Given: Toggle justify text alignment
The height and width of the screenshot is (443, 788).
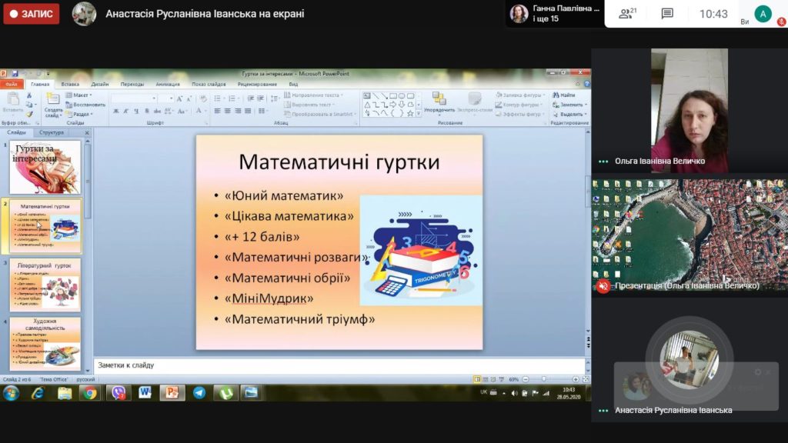Looking at the screenshot, I should [248, 111].
